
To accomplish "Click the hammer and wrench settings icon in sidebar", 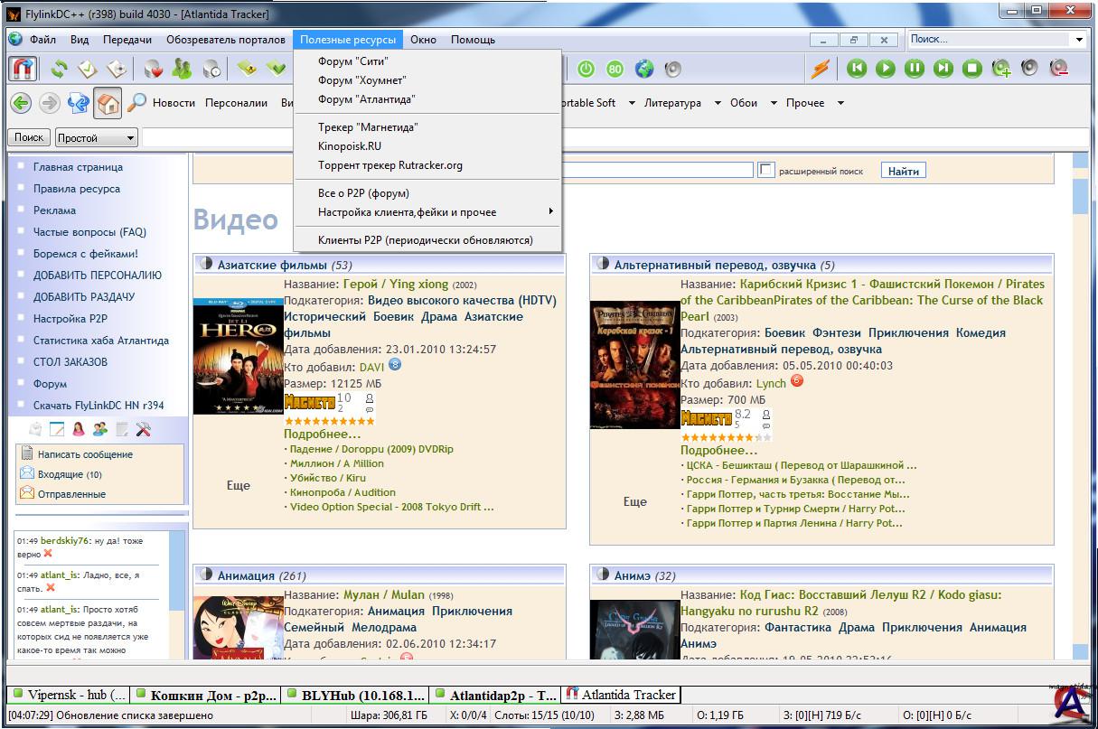I will coord(143,429).
